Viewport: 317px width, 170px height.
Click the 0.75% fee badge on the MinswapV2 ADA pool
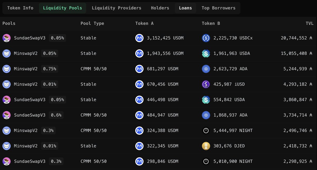pos(49,69)
